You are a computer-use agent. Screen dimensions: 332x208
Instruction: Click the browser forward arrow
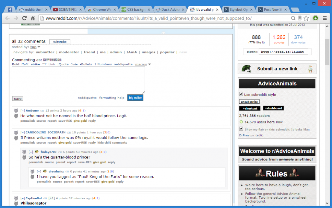[x=16, y=18]
